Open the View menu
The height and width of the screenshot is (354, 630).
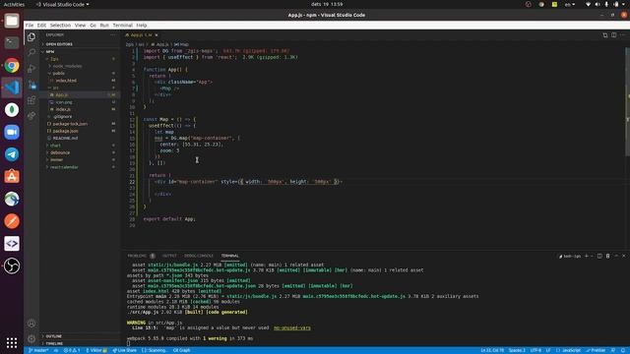[x=81, y=25]
